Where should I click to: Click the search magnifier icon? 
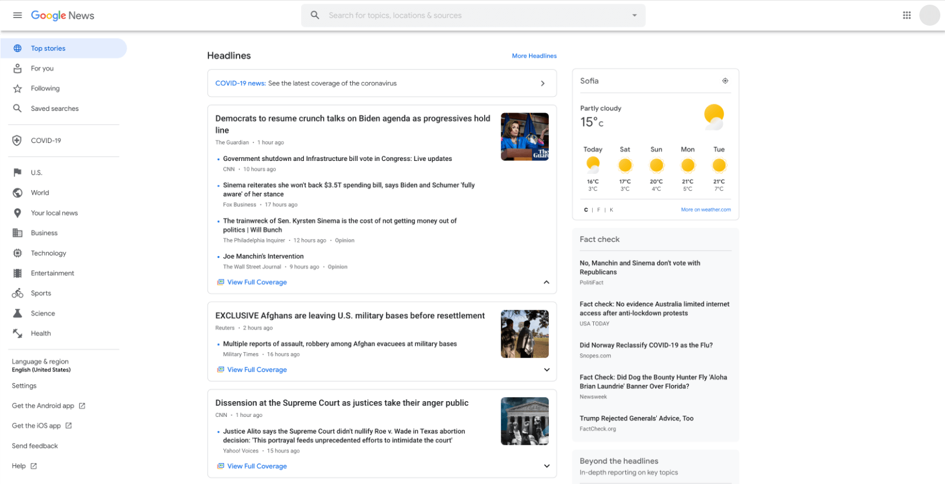pos(315,15)
